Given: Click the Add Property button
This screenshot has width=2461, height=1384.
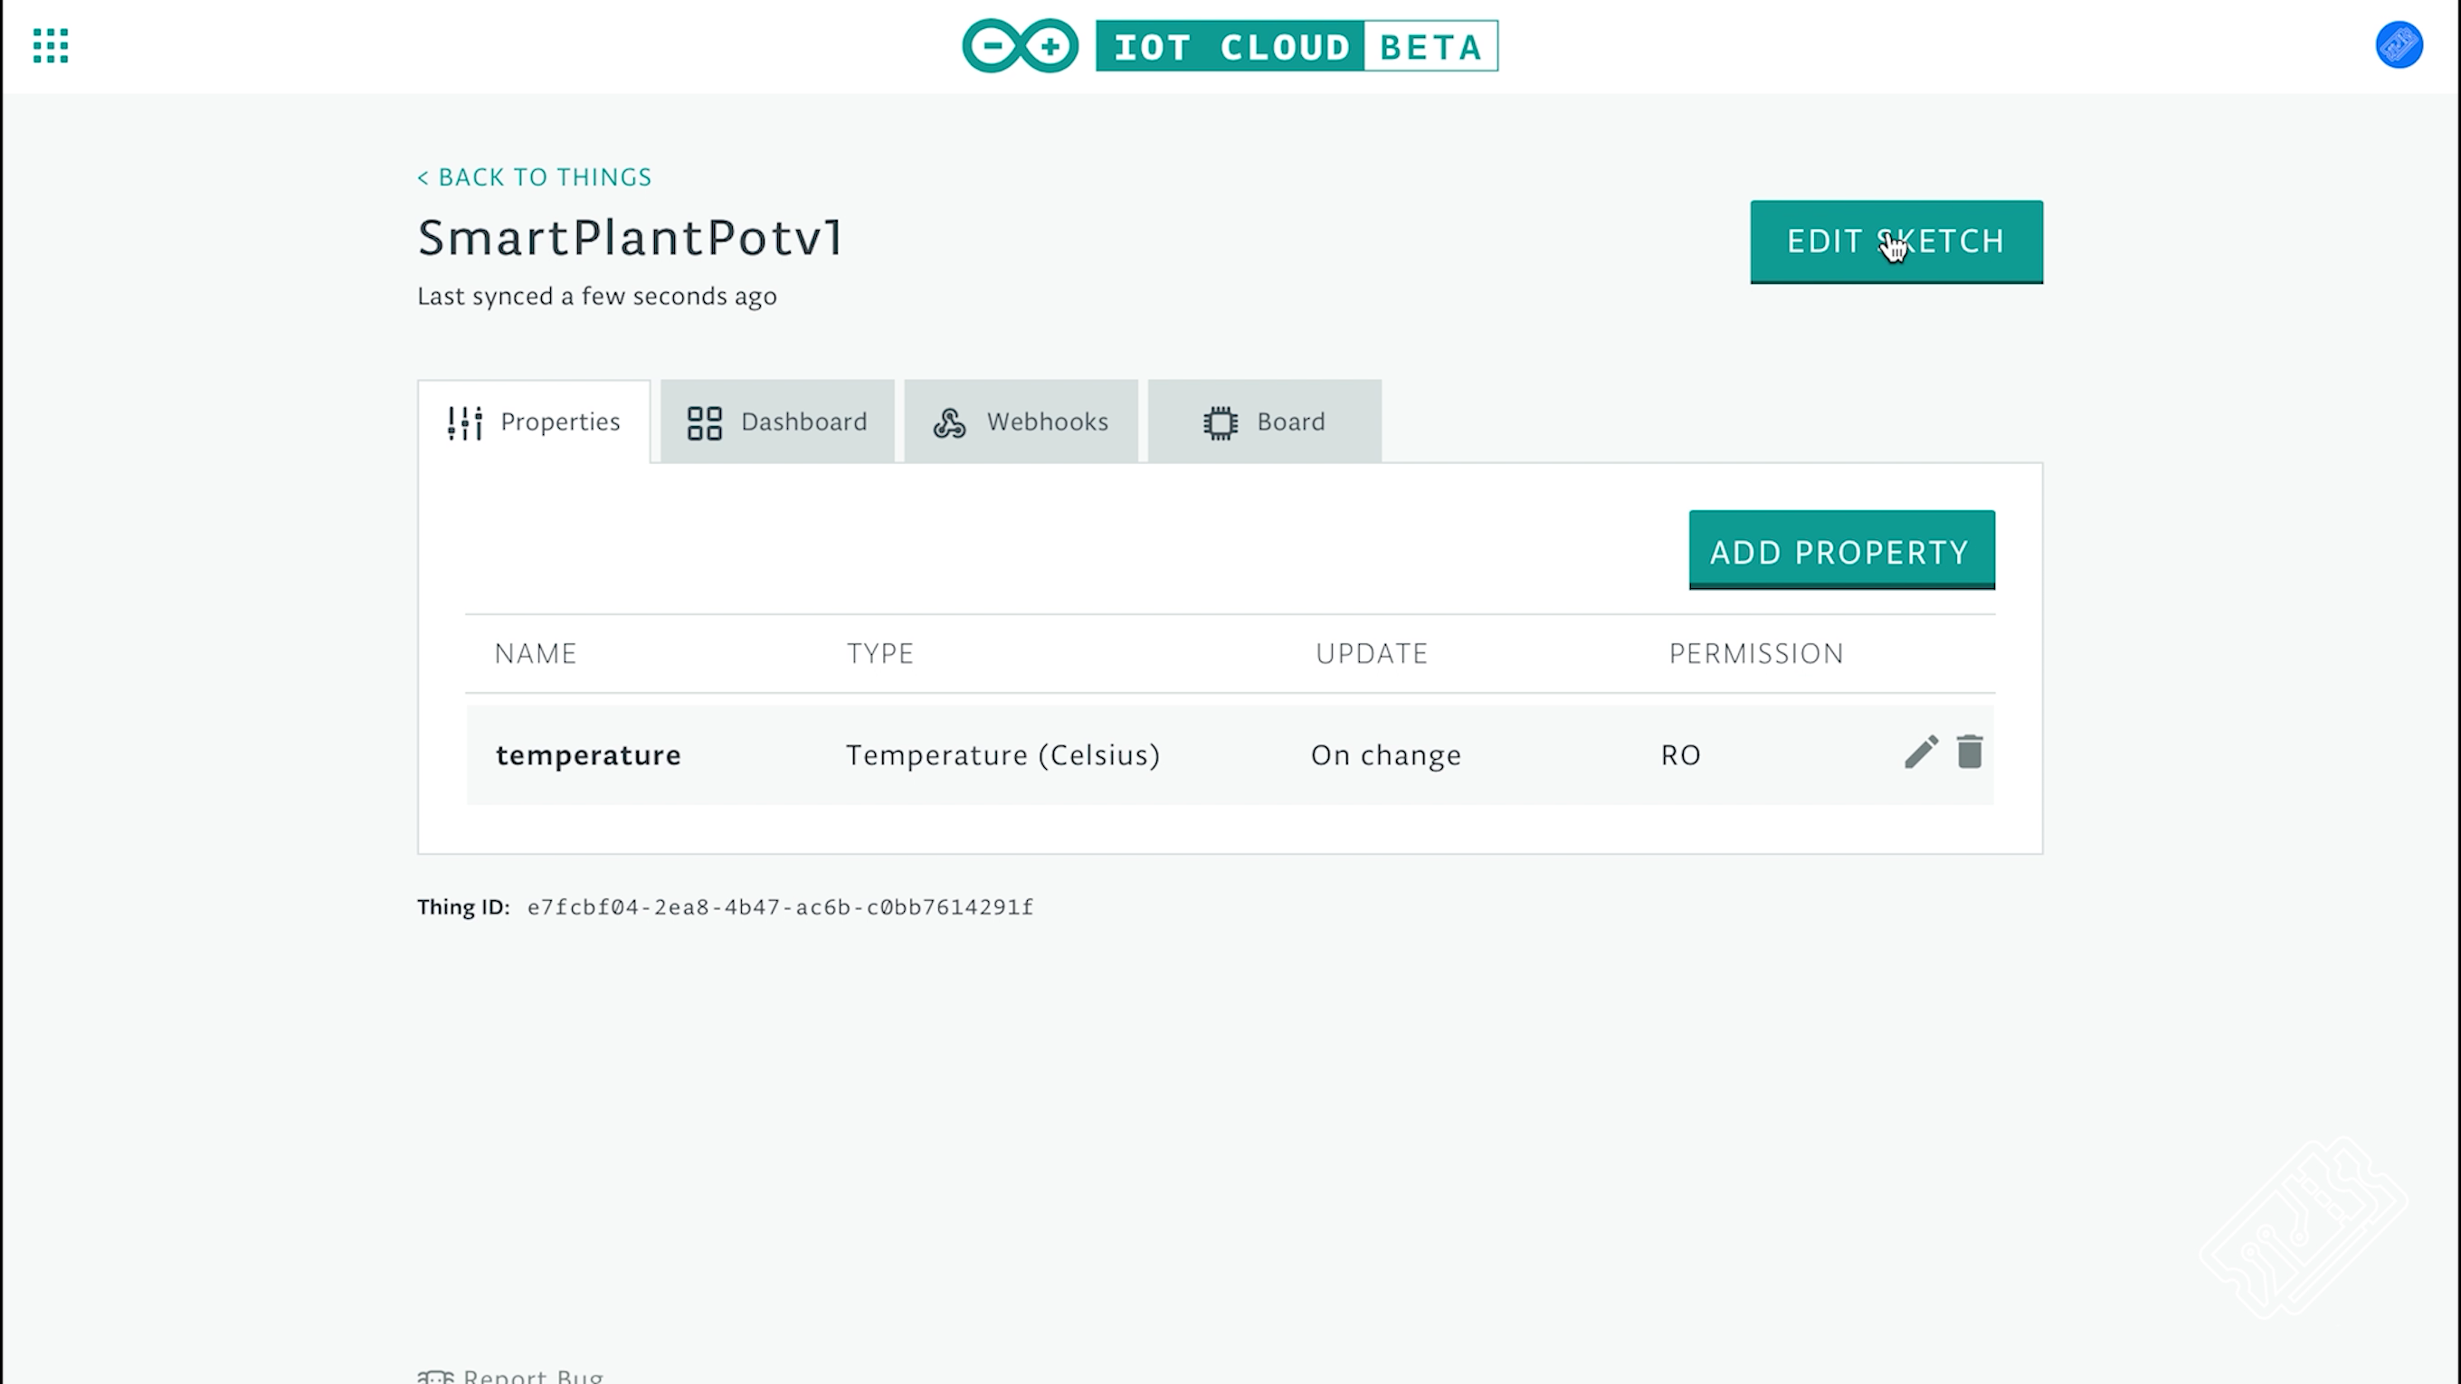Looking at the screenshot, I should [x=1841, y=550].
